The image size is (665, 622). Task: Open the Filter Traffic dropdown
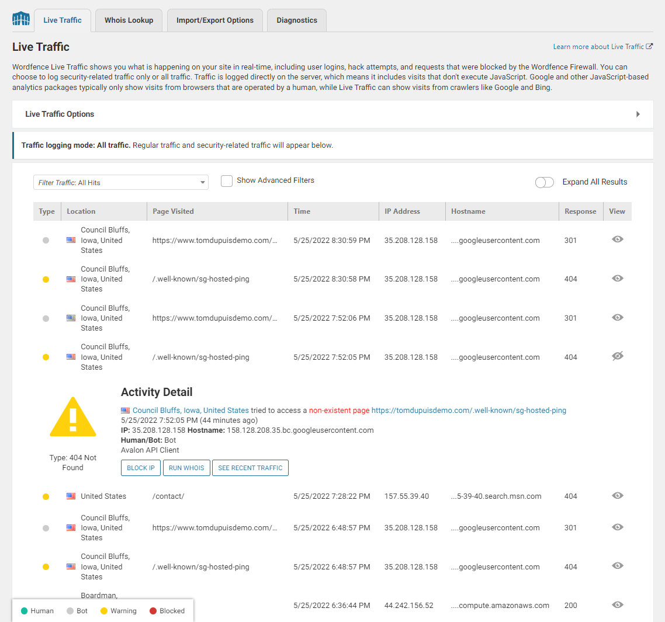coord(121,182)
